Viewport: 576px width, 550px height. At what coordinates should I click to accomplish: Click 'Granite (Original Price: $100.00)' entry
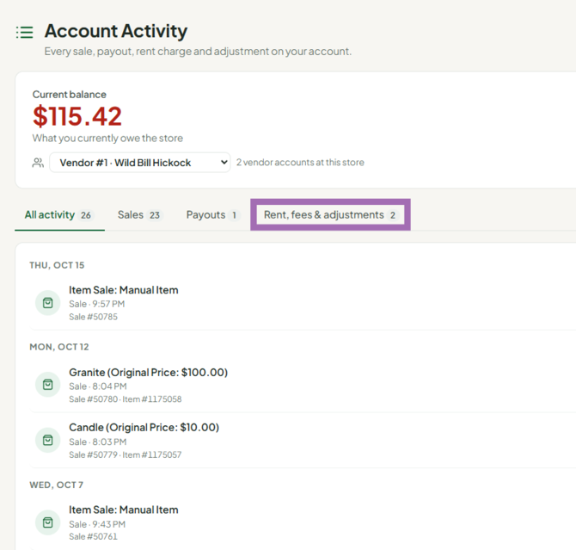coord(149,373)
